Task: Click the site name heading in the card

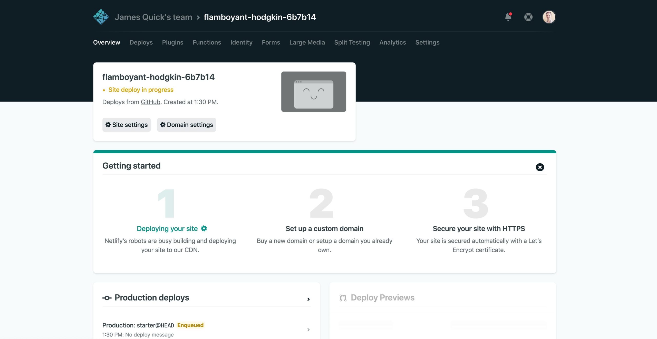Action: tap(158, 77)
